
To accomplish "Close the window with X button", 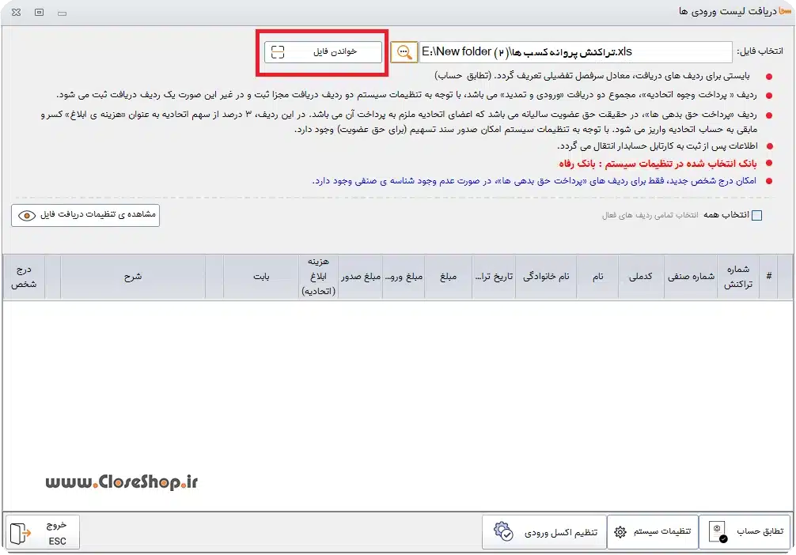I will point(17,12).
